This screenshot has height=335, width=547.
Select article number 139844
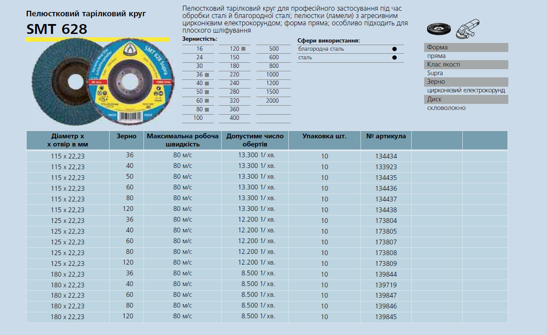pos(386,274)
